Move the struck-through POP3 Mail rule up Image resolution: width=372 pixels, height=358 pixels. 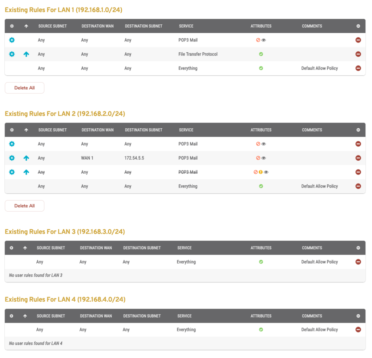point(26,172)
